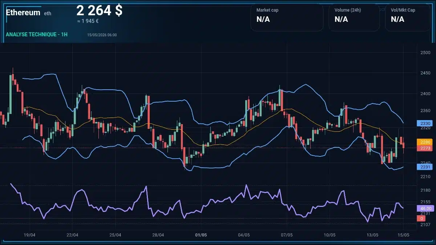
Task: Click the 28/04 date on time axis
Action: point(158,235)
